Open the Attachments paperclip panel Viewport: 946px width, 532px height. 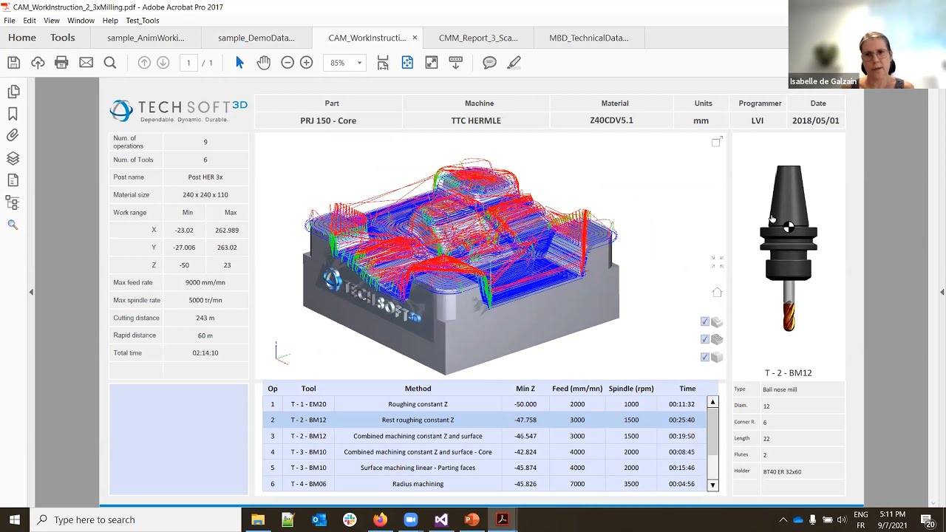click(13, 136)
